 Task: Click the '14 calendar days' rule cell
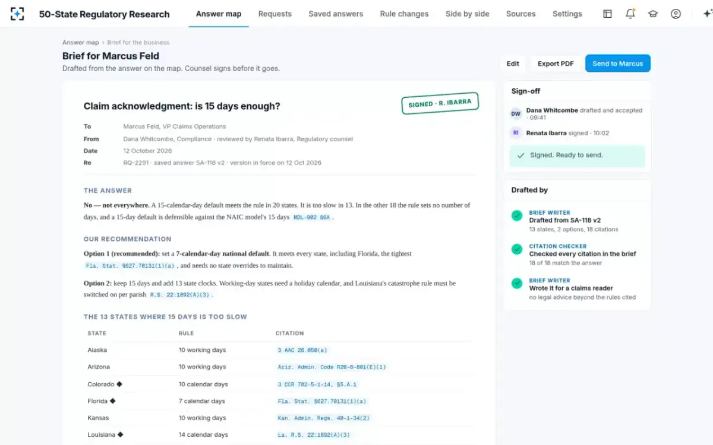click(x=203, y=435)
